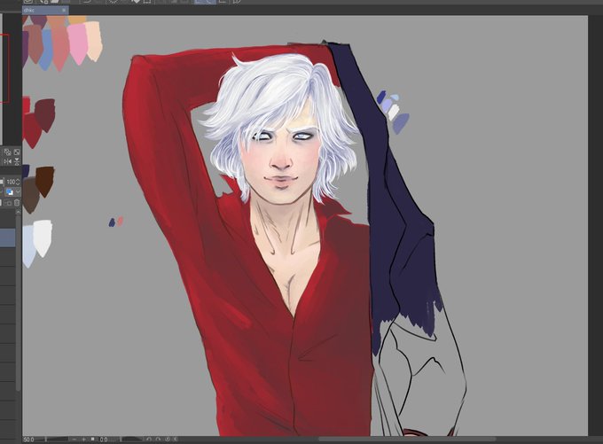Pick the pink paint dab on canvas palette
Viewport: 603px width, 444px height.
[78, 43]
